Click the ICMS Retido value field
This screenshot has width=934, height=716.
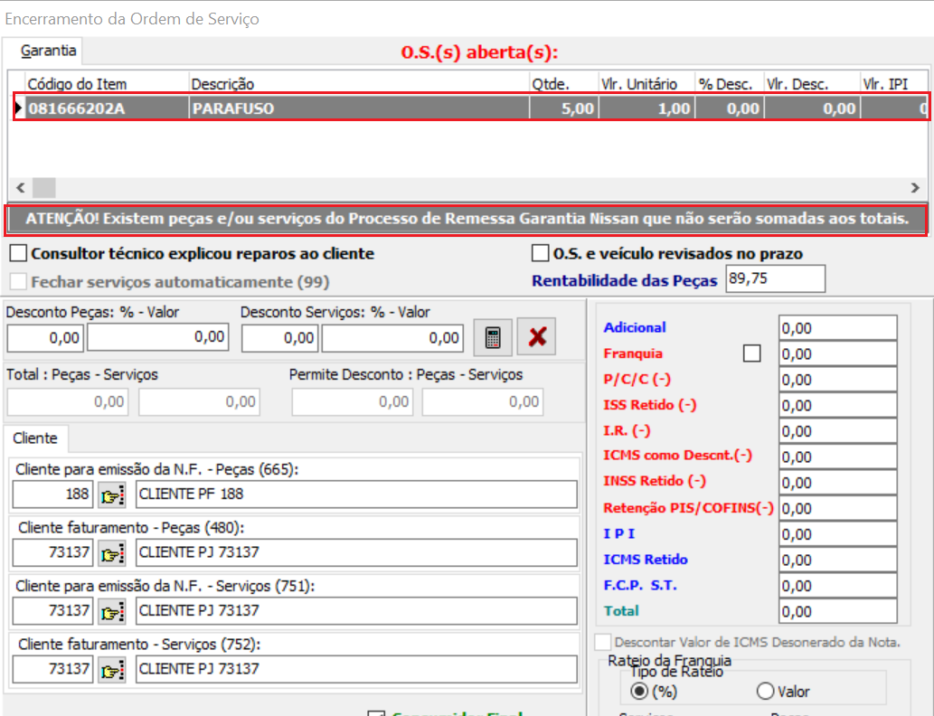[837, 560]
